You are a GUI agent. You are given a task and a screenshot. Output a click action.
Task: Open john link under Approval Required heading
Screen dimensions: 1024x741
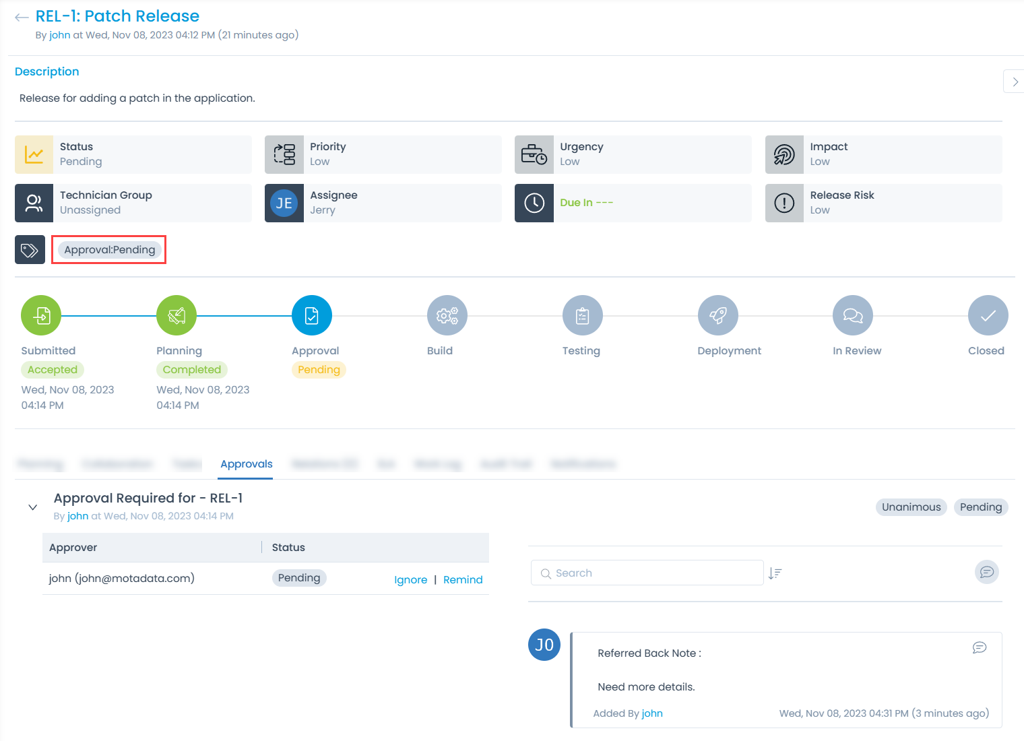(x=78, y=516)
